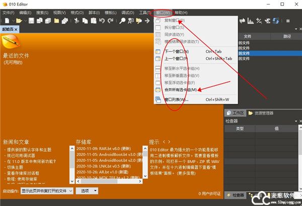This screenshot has width=302, height=206.
Task: Click the pause-shaped toolbar icon
Action: (x=288, y=21)
